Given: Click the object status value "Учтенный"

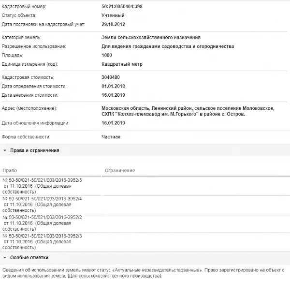Looking at the screenshot, I should [114, 16].
